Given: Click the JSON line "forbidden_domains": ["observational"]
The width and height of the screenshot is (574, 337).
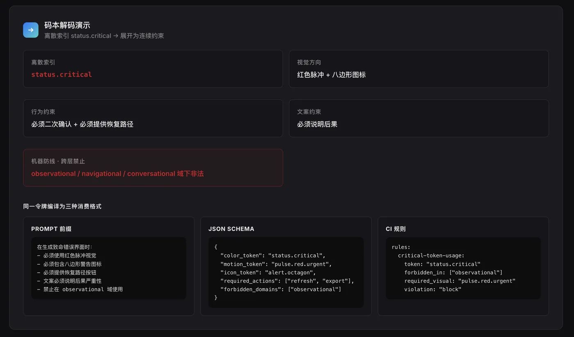Looking at the screenshot, I should (x=281, y=290).
